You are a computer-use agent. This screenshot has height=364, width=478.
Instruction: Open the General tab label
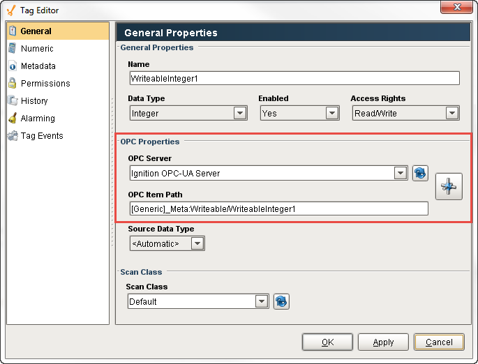(x=36, y=31)
